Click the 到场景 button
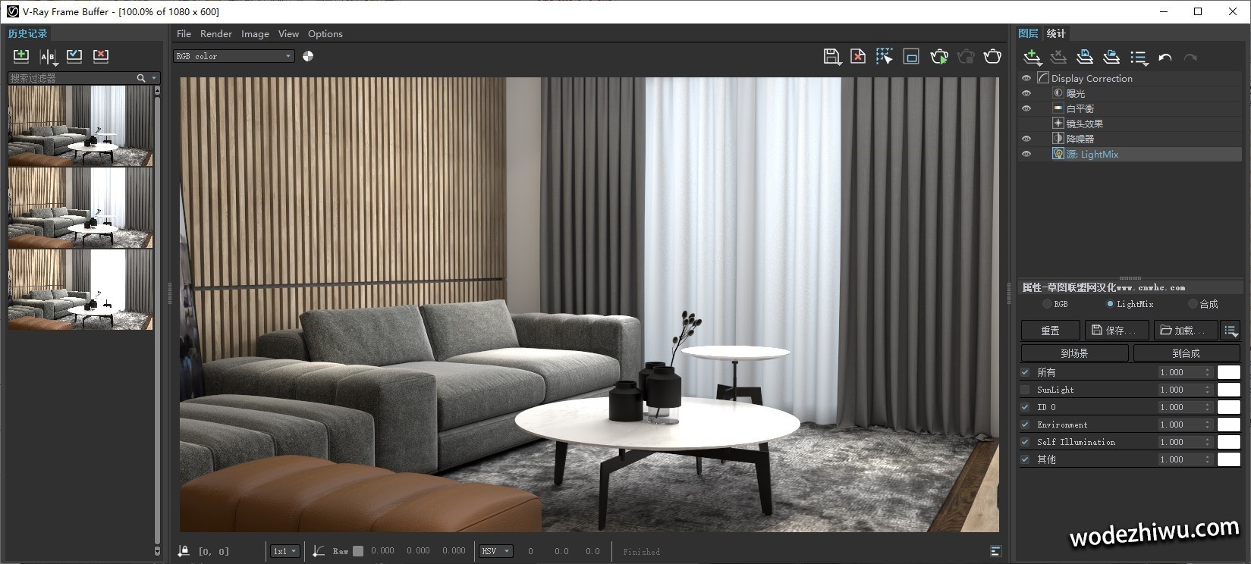The height and width of the screenshot is (564, 1251). click(1074, 353)
